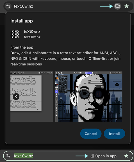Click Open in app in bottom address bar
This screenshot has height=162, width=134.
click(x=103, y=156)
